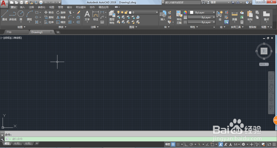Choose the 旋转 (Rotate) command

(x=61, y=12)
